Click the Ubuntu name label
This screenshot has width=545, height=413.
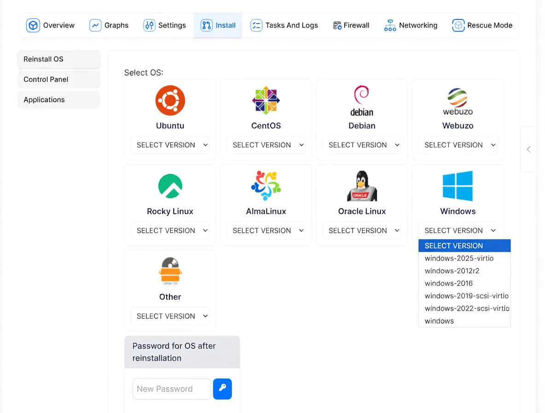(170, 125)
